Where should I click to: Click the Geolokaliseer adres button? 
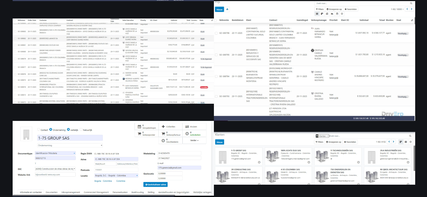155,184
